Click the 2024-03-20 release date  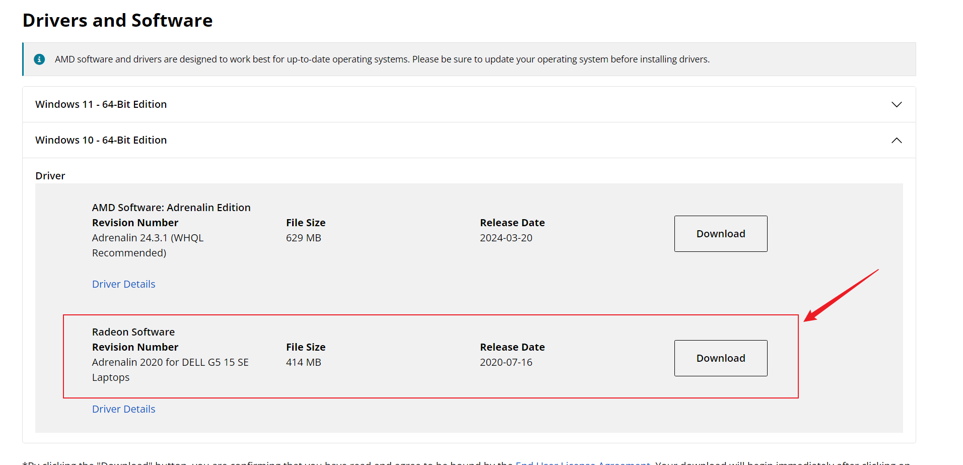point(506,238)
